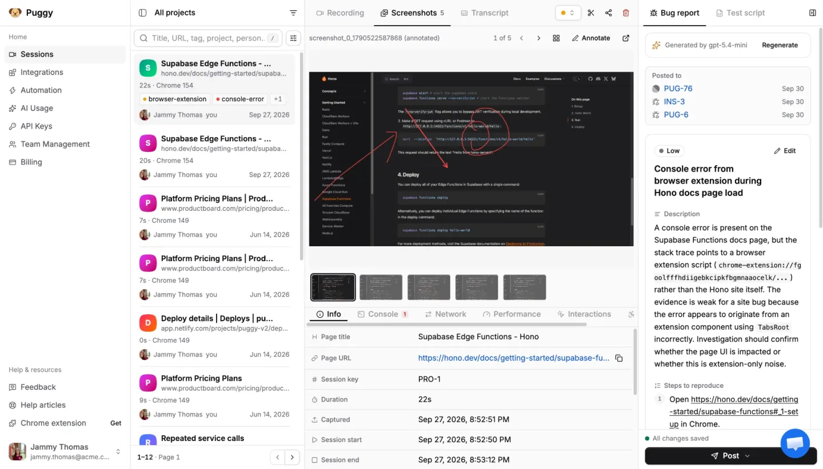The height and width of the screenshot is (469, 823).
Task: Edit the bug report
Action: click(785, 151)
